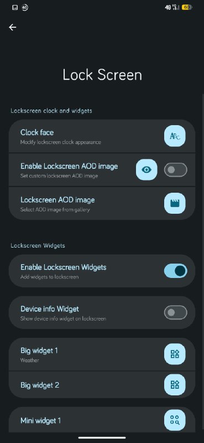Tap the picture notification icon in status bar
Image resolution: width=204 pixels, height=443 pixels.
(x=15, y=8)
